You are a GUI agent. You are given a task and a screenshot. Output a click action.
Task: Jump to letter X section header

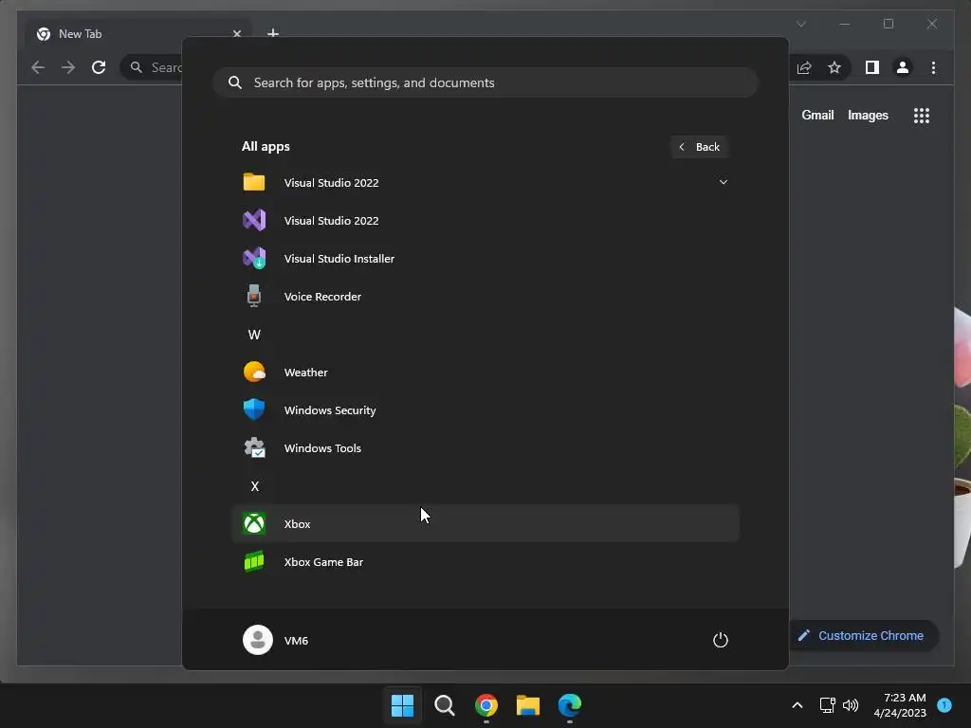point(254,486)
